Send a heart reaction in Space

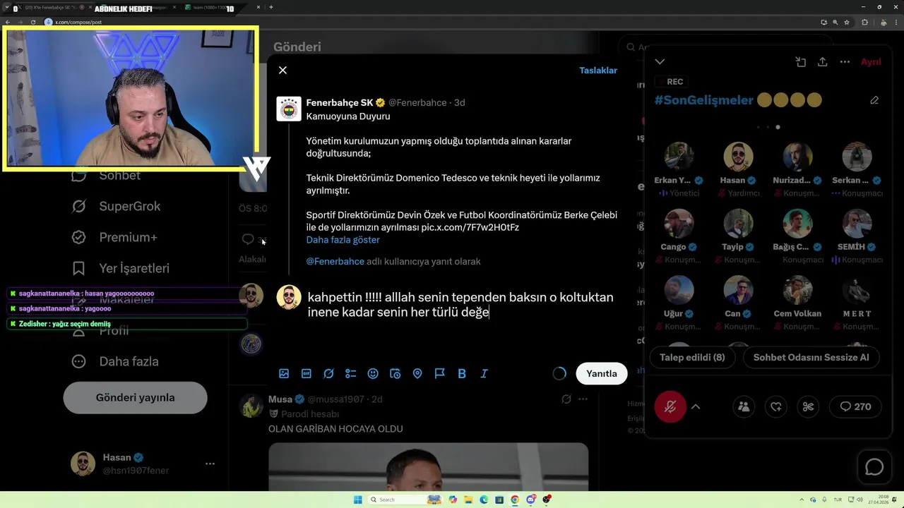776,406
